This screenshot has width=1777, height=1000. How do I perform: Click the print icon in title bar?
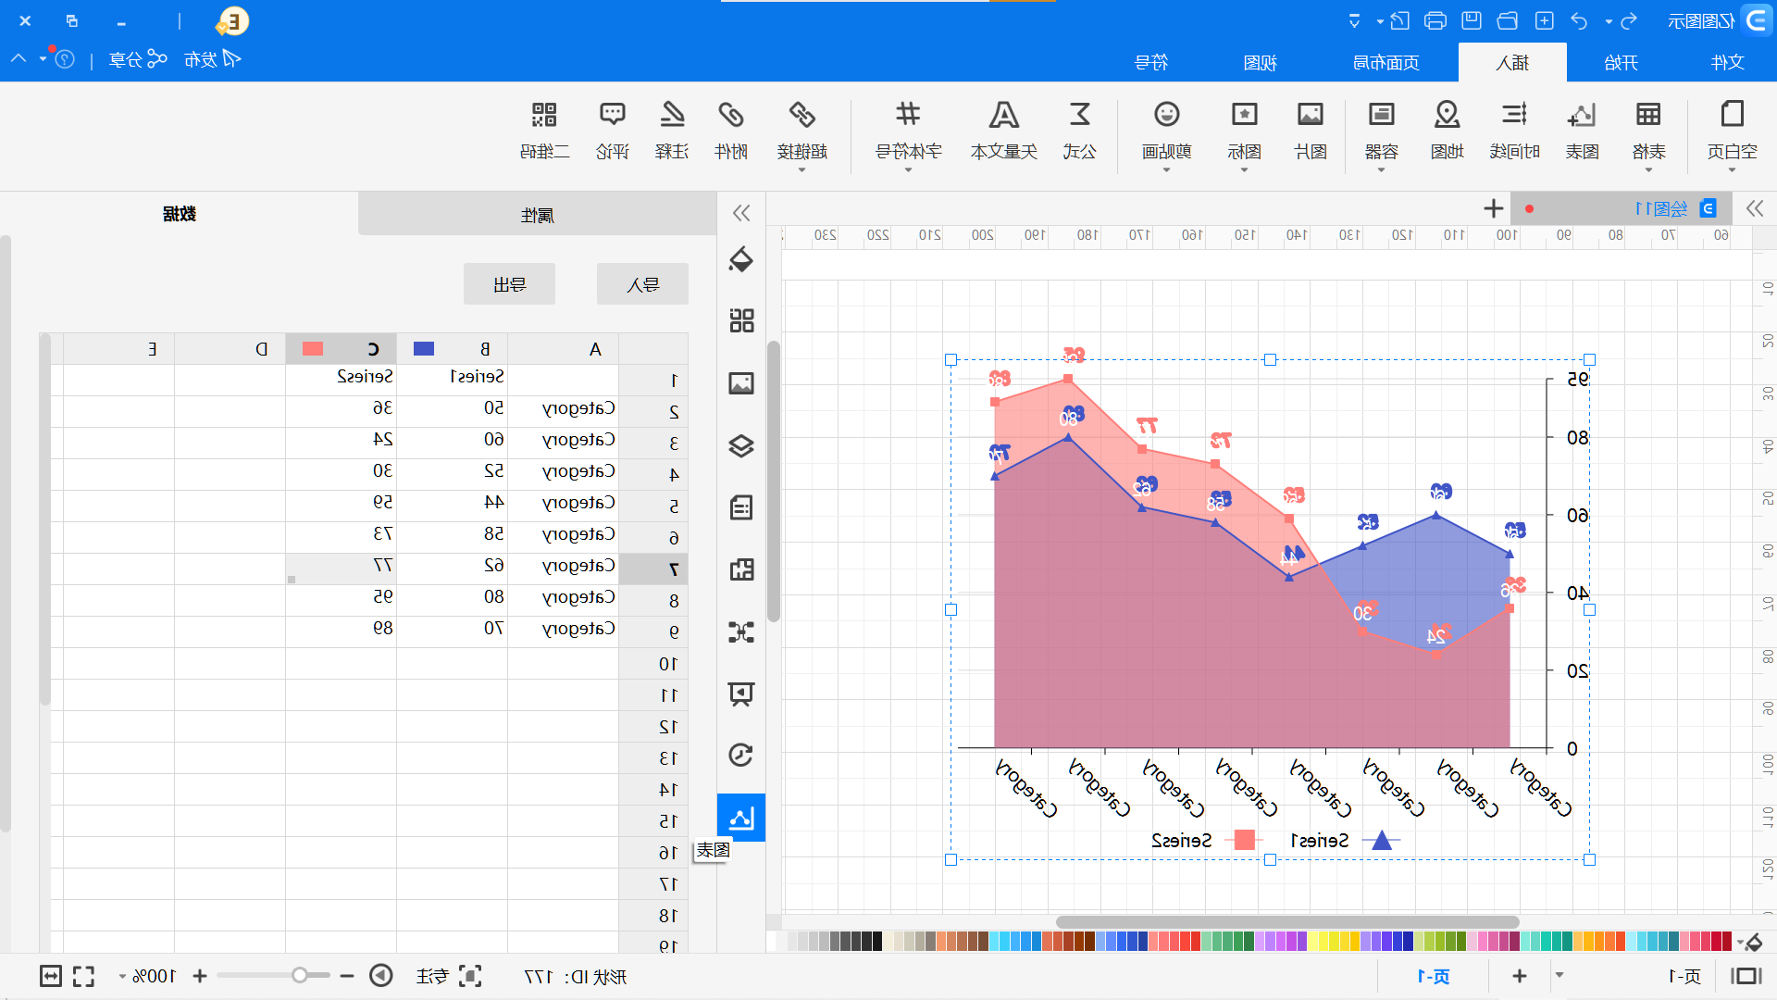click(x=1435, y=20)
